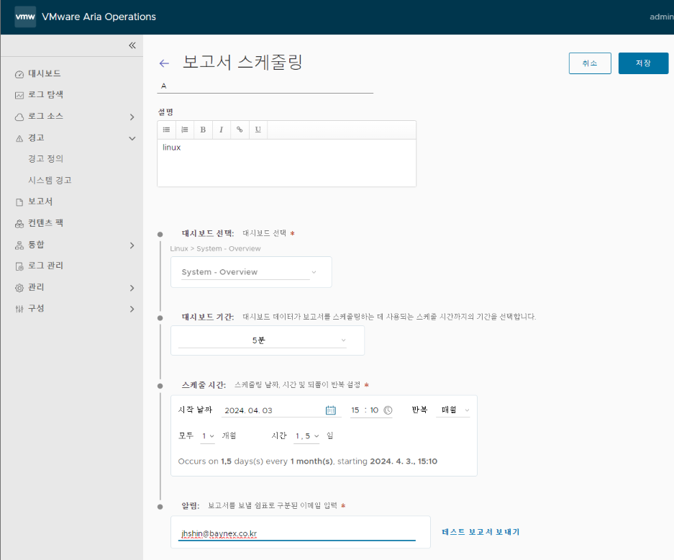The height and width of the screenshot is (560, 674).
Task: Click the vmw logo icon
Action: coord(25,17)
